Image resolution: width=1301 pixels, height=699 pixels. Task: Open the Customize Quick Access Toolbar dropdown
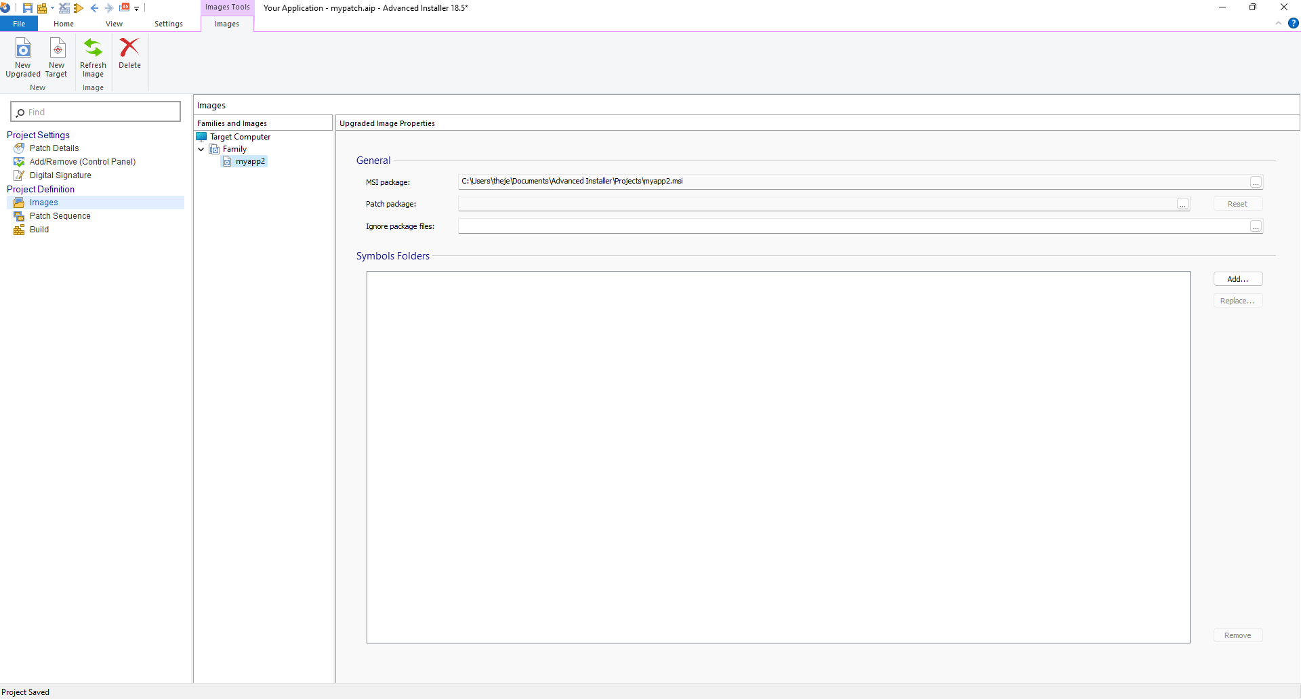point(137,9)
